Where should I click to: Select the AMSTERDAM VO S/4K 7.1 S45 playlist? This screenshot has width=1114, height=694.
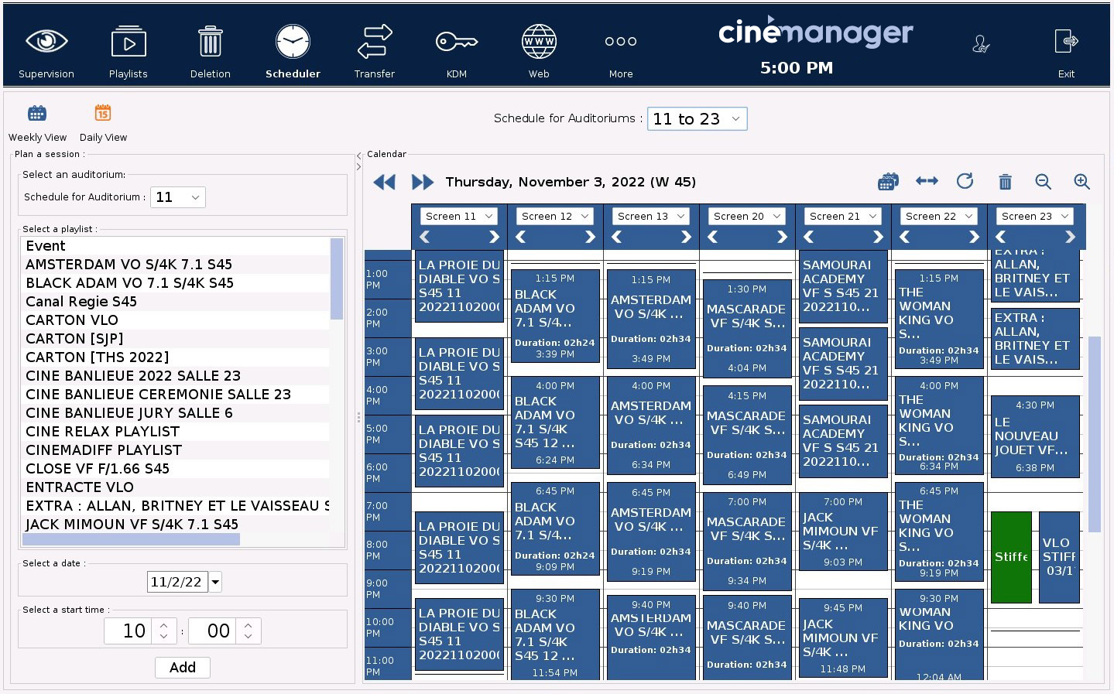[129, 264]
